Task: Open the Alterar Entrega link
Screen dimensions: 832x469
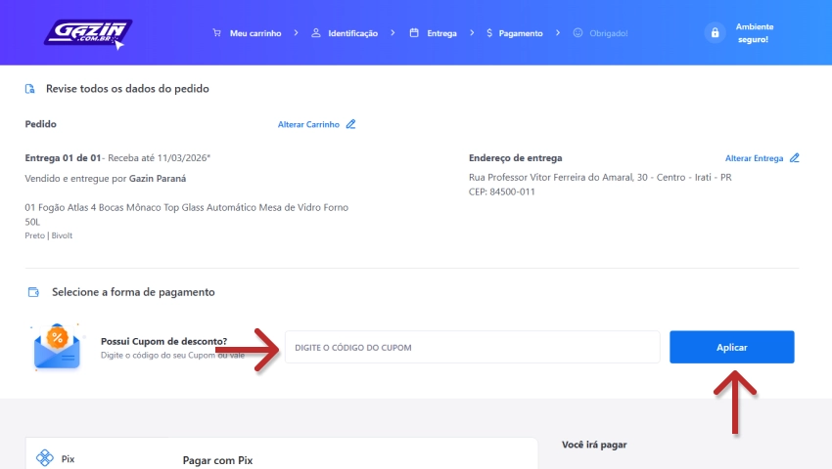Action: [x=754, y=158]
